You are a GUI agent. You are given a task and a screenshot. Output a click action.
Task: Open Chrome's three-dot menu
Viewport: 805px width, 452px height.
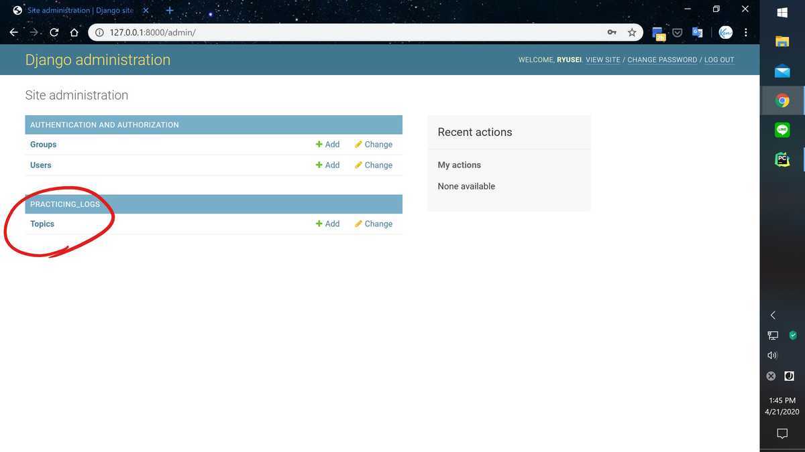746,32
